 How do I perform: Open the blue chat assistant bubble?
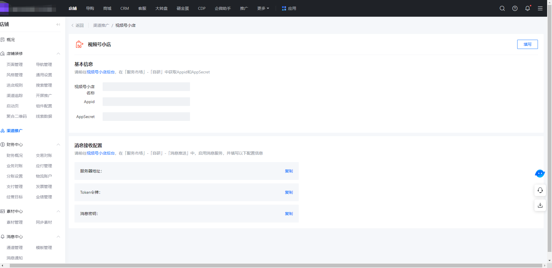point(540,174)
